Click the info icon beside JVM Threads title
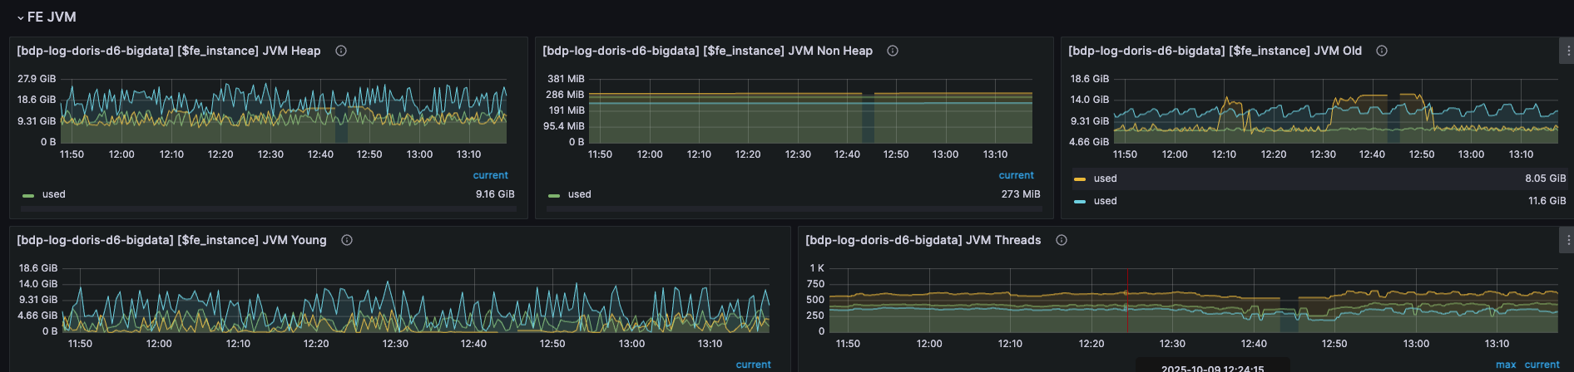 [1062, 240]
